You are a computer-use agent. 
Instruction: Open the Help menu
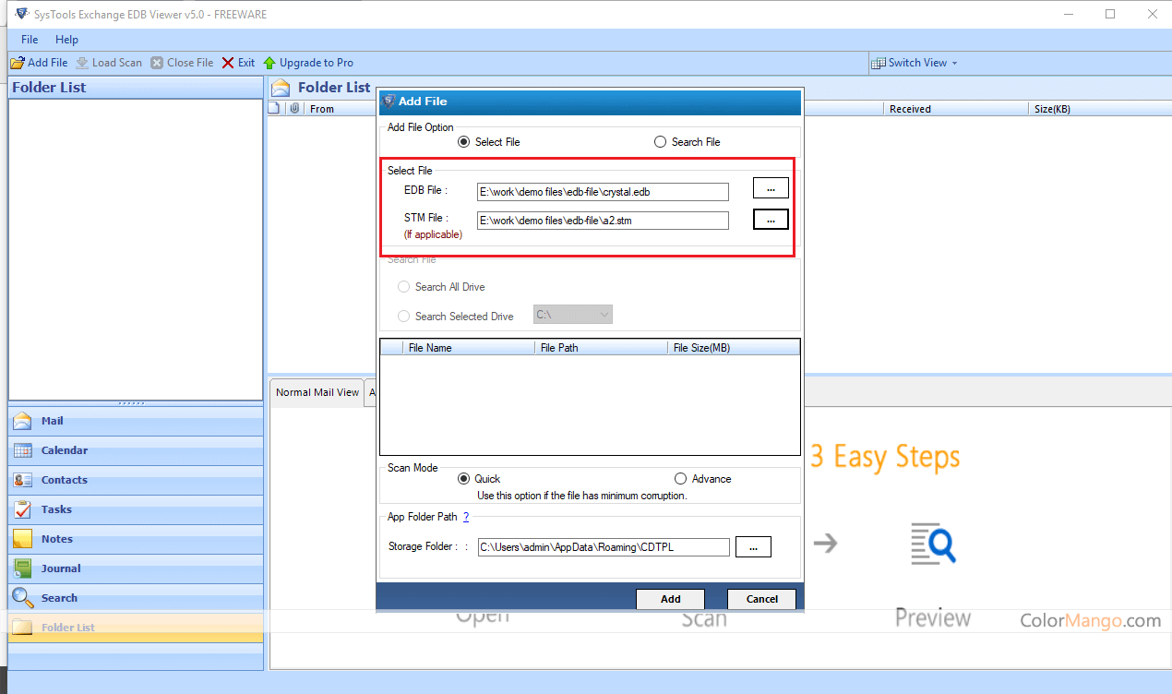click(x=66, y=40)
